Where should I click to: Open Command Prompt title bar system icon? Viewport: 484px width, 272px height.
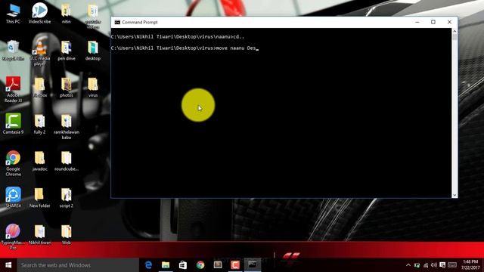[117, 22]
